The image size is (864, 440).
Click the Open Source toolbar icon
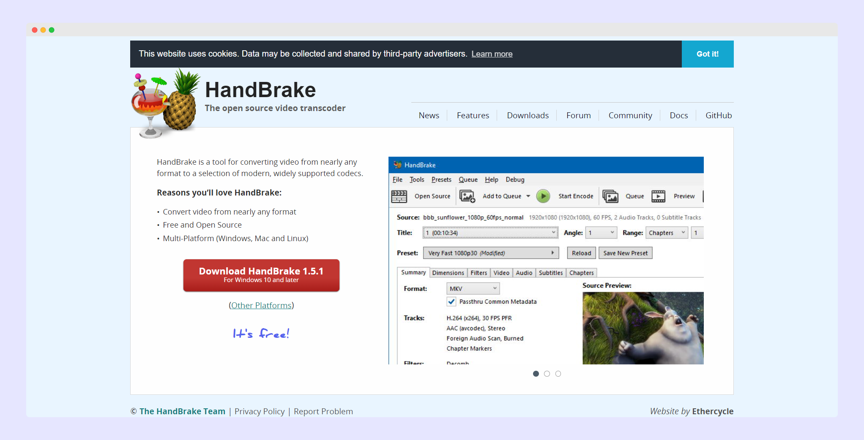(x=399, y=196)
